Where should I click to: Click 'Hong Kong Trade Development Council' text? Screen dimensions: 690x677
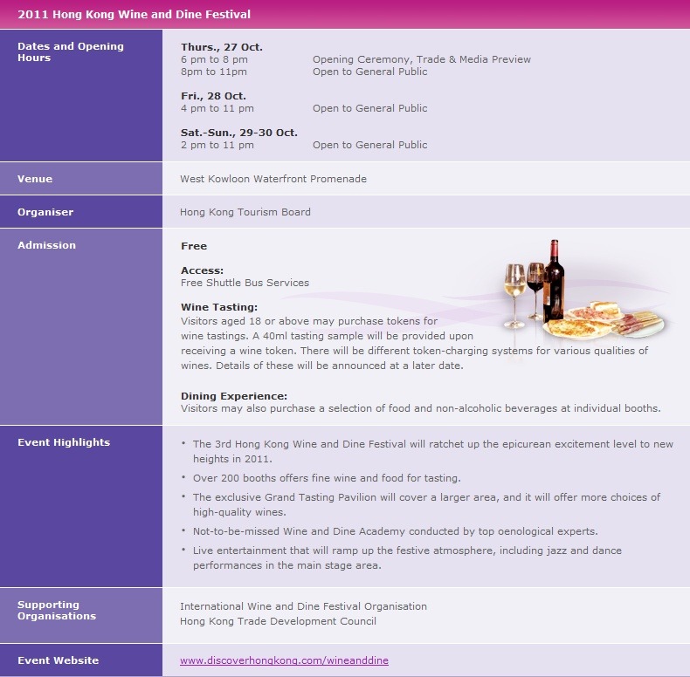pyautogui.click(x=278, y=621)
